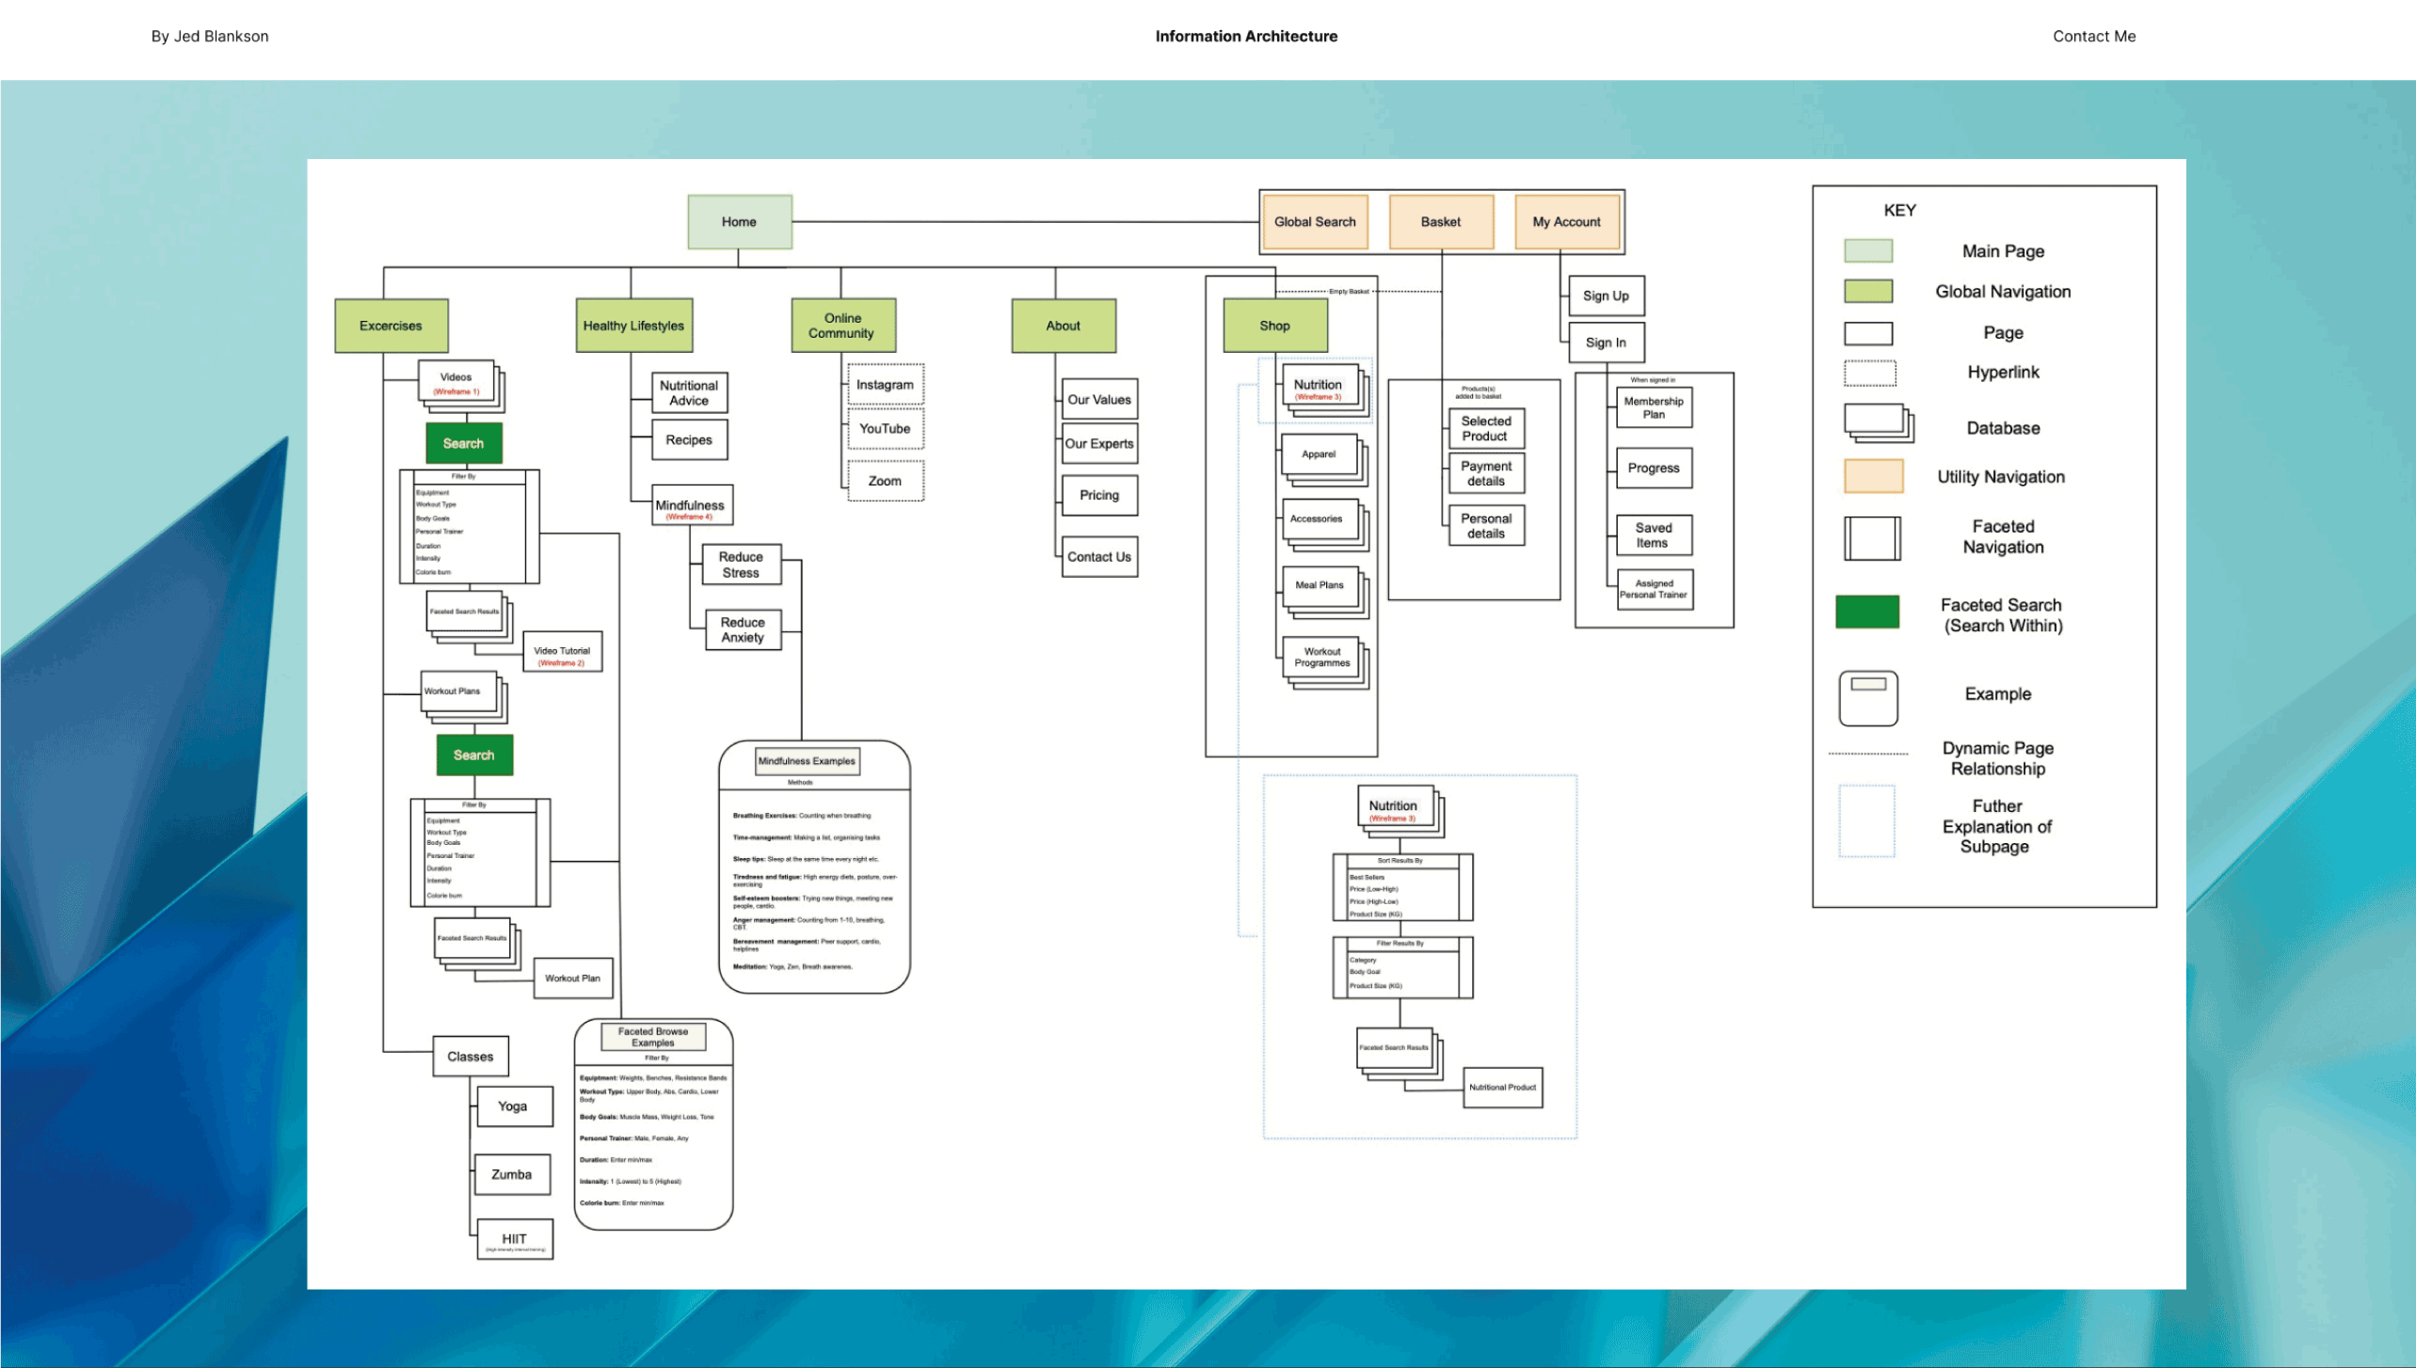Click the Healthy Lifestyles navigation node
The image size is (2416, 1368).
(x=633, y=326)
